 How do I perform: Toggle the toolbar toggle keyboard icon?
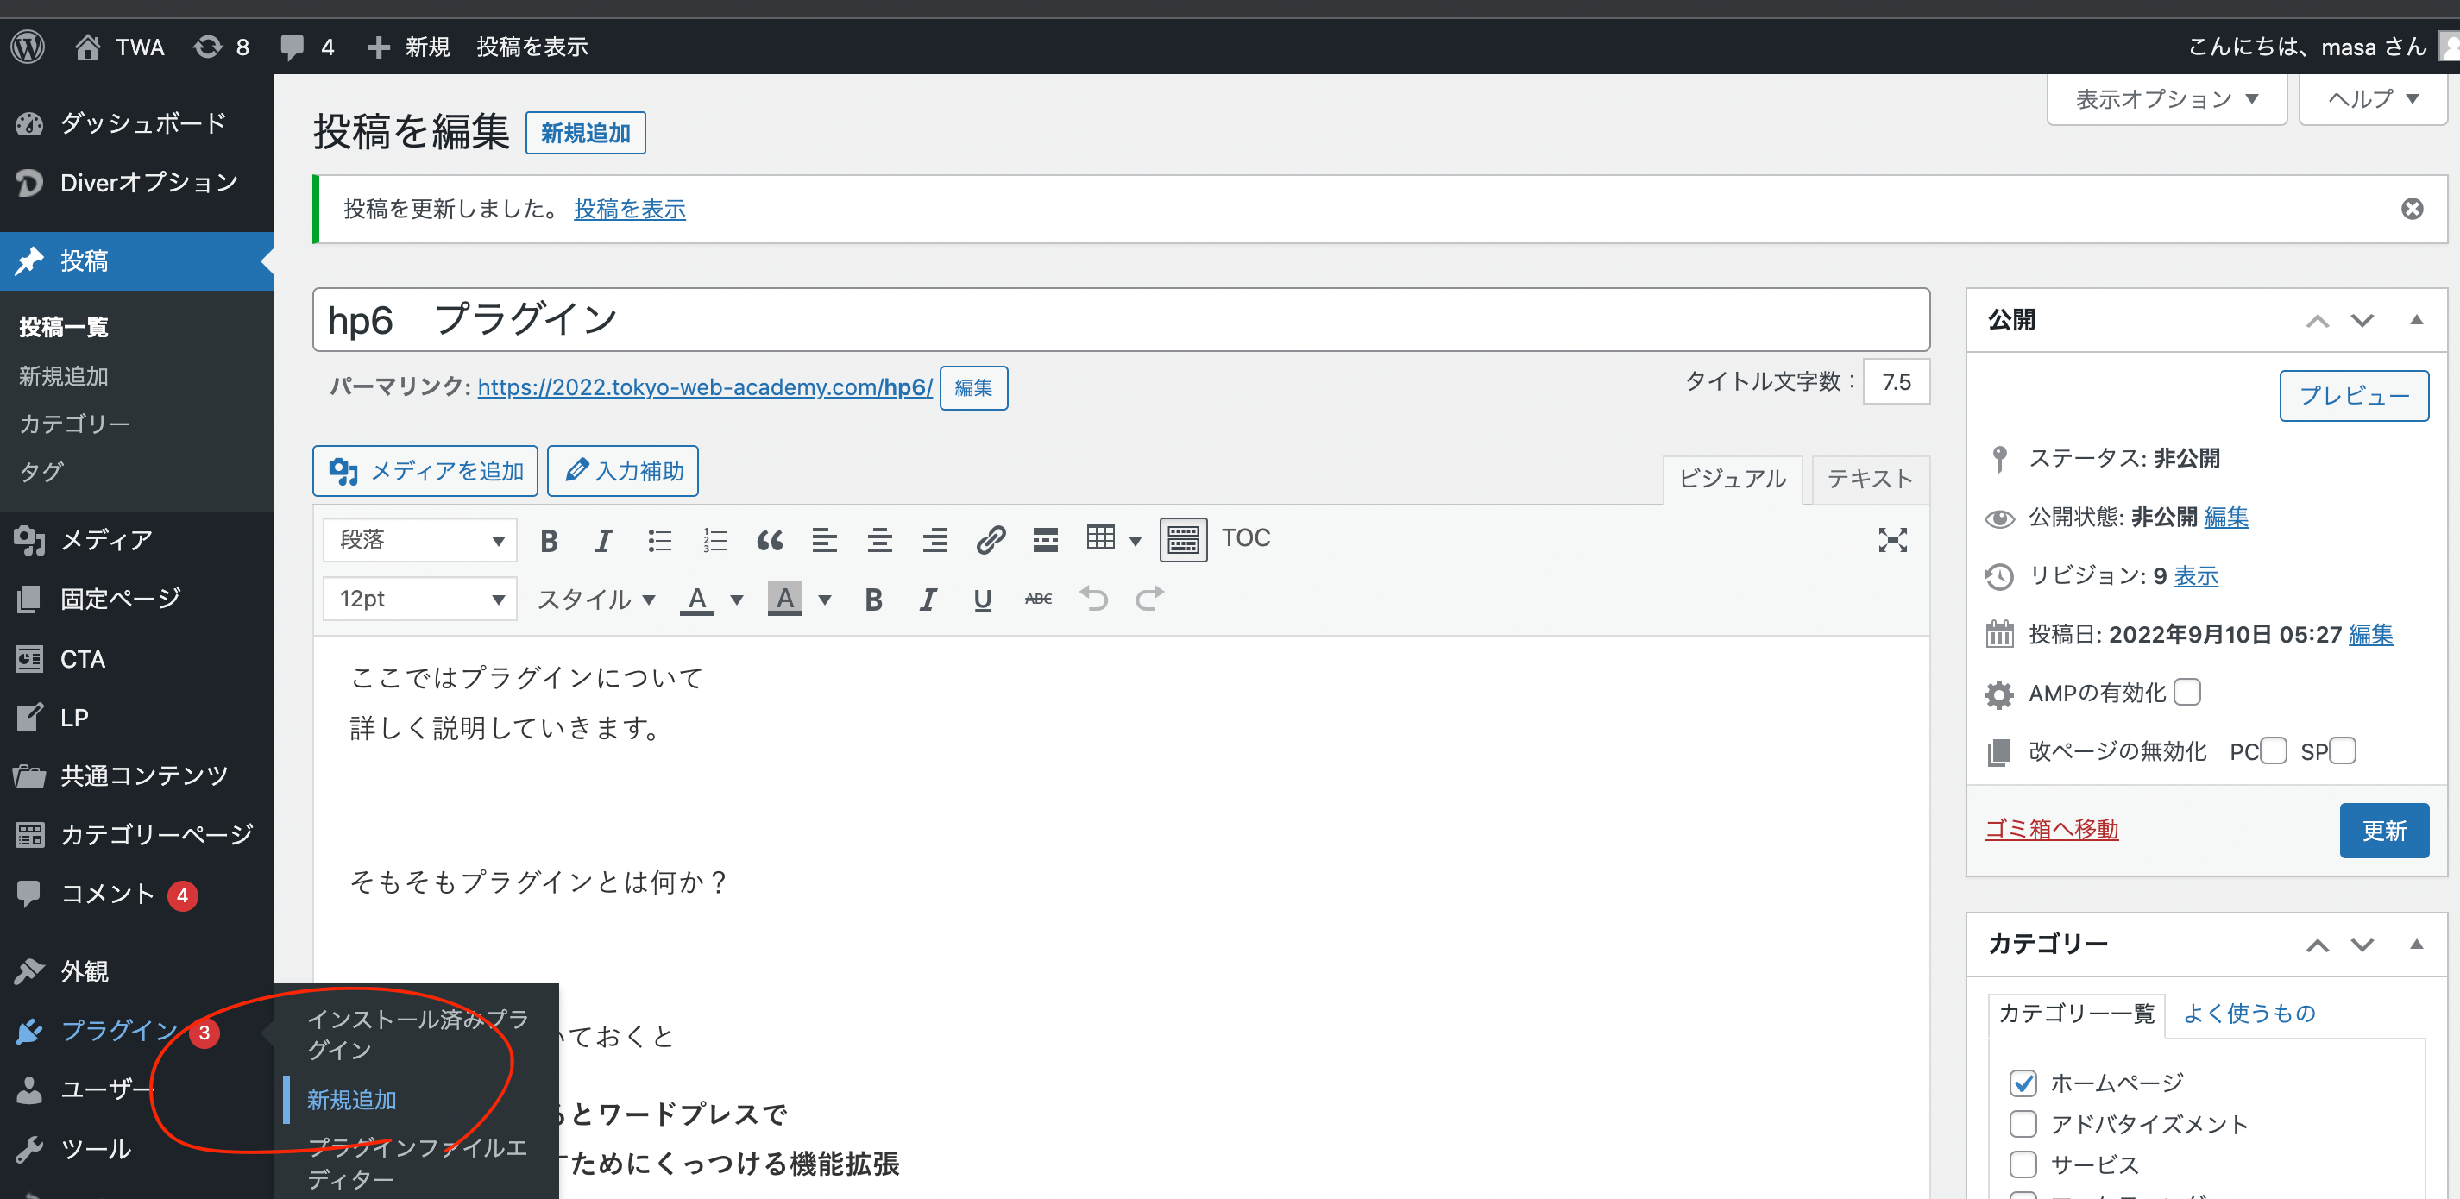click(x=1183, y=540)
